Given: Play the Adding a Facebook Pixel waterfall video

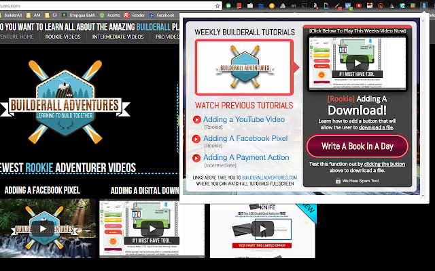Looking at the screenshot, I should point(43,228).
